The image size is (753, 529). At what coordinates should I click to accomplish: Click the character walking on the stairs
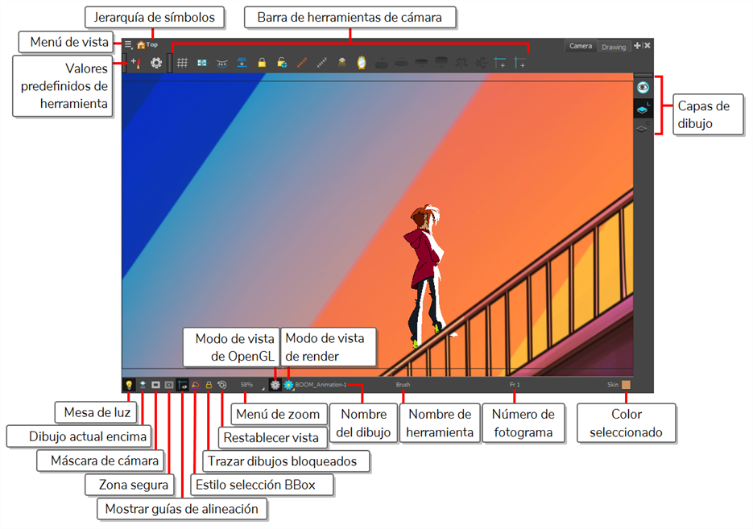(x=427, y=275)
